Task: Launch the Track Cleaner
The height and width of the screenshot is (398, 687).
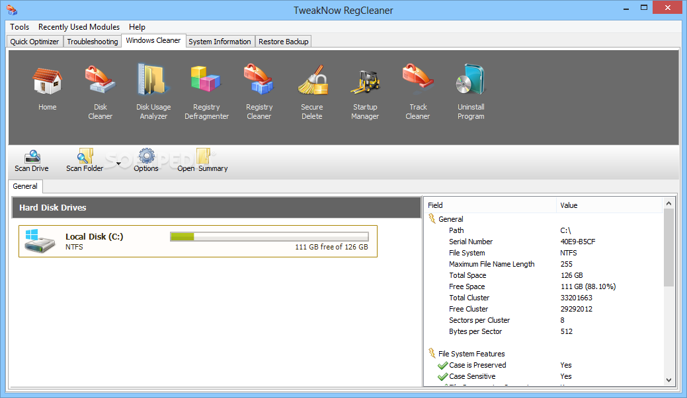Action: (418, 77)
